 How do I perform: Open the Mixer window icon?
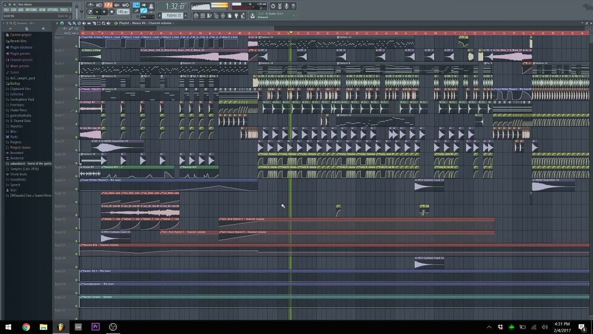coord(223,16)
